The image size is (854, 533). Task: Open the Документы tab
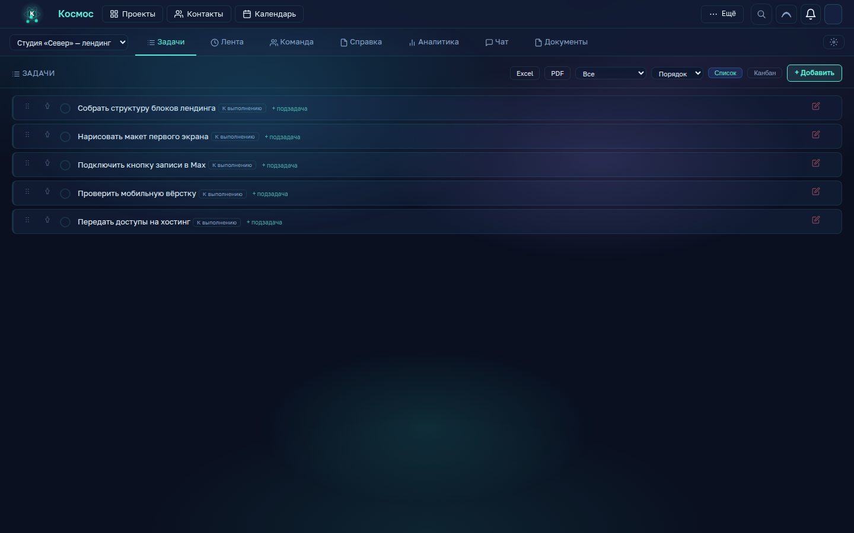[x=561, y=42]
